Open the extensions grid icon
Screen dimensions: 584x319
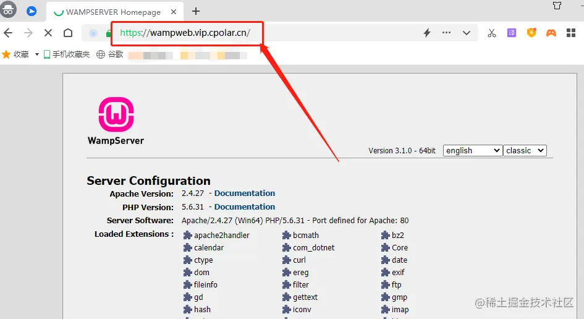[570, 33]
